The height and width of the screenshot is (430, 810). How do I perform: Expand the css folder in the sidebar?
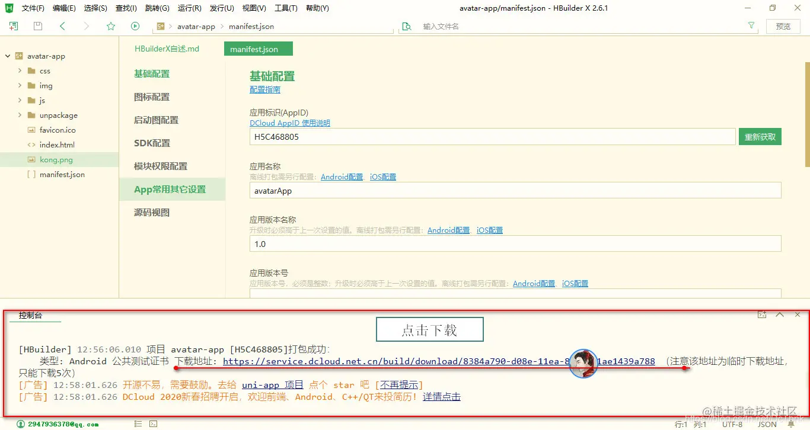click(x=20, y=70)
